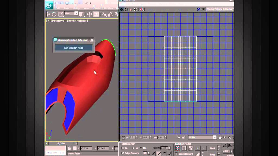Select the Pan hand tool in UV editor
The height and width of the screenshot is (156, 278).
coord(220,138)
